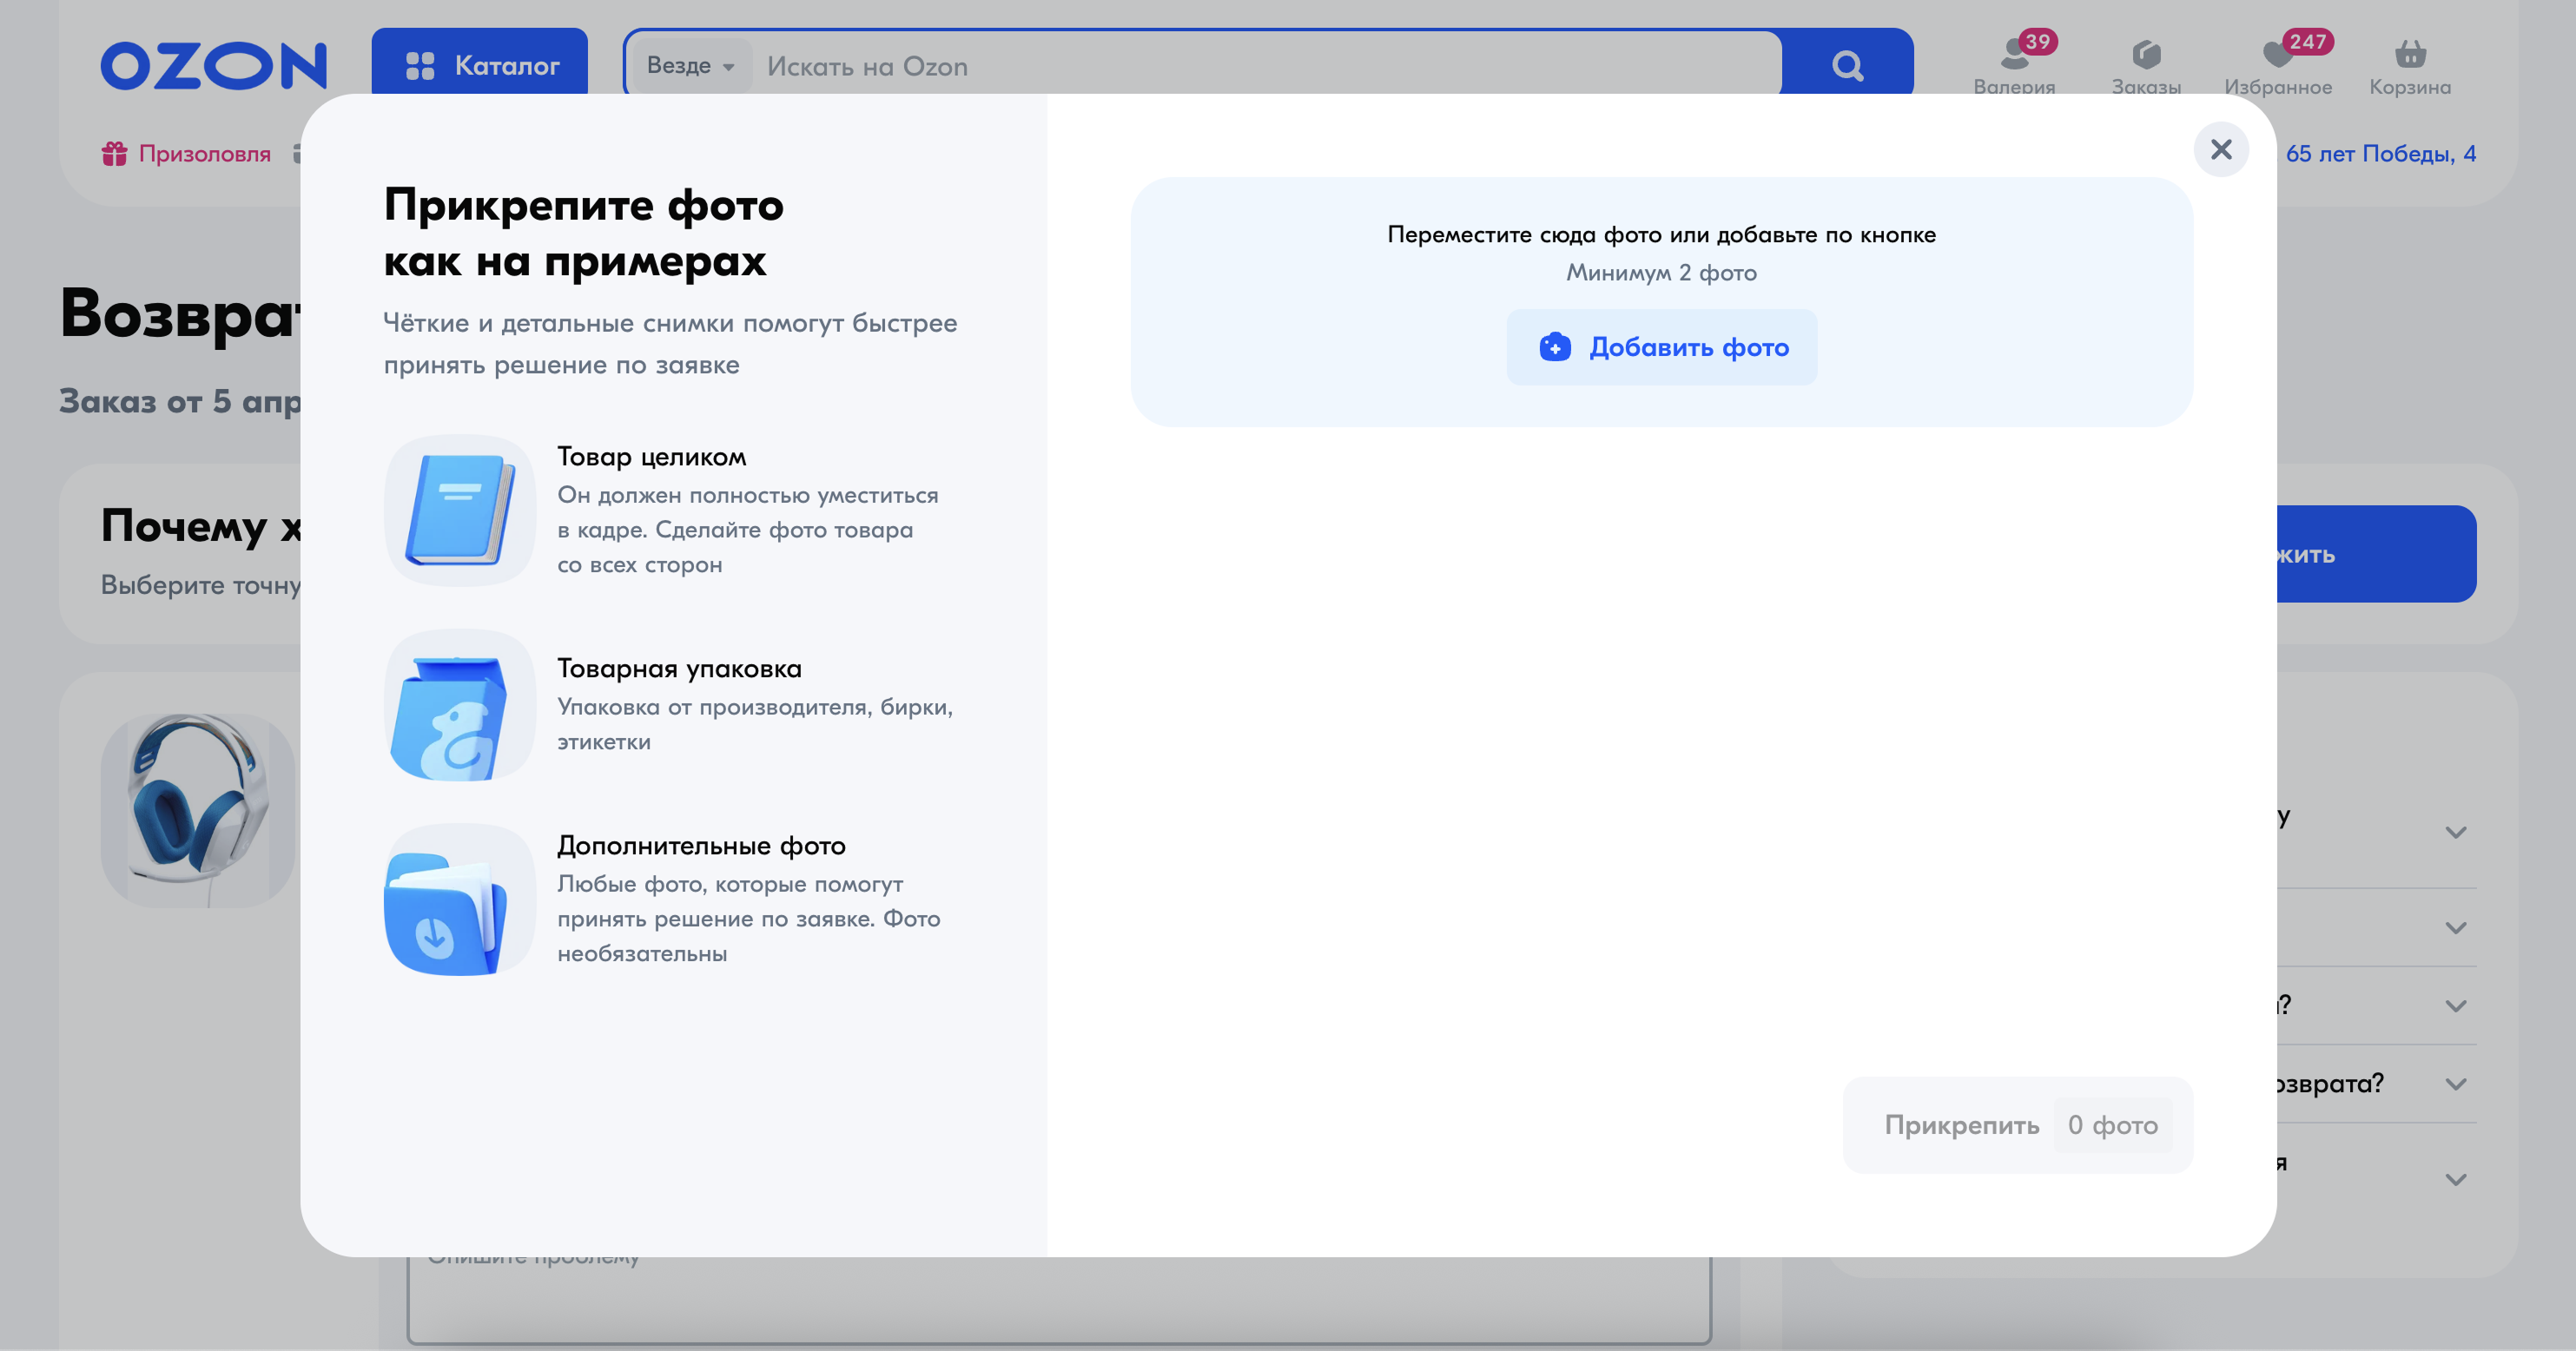Click the Товар целиком book illustration

(460, 510)
